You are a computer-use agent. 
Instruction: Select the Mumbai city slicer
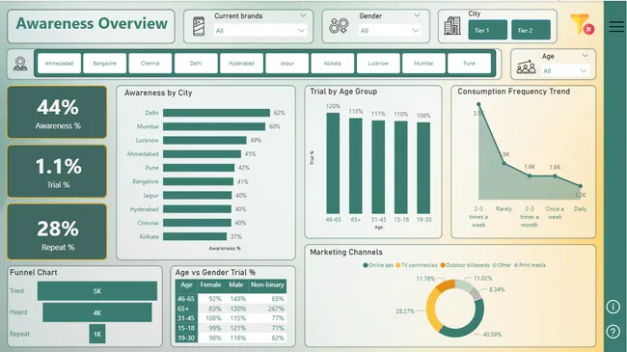pos(423,64)
